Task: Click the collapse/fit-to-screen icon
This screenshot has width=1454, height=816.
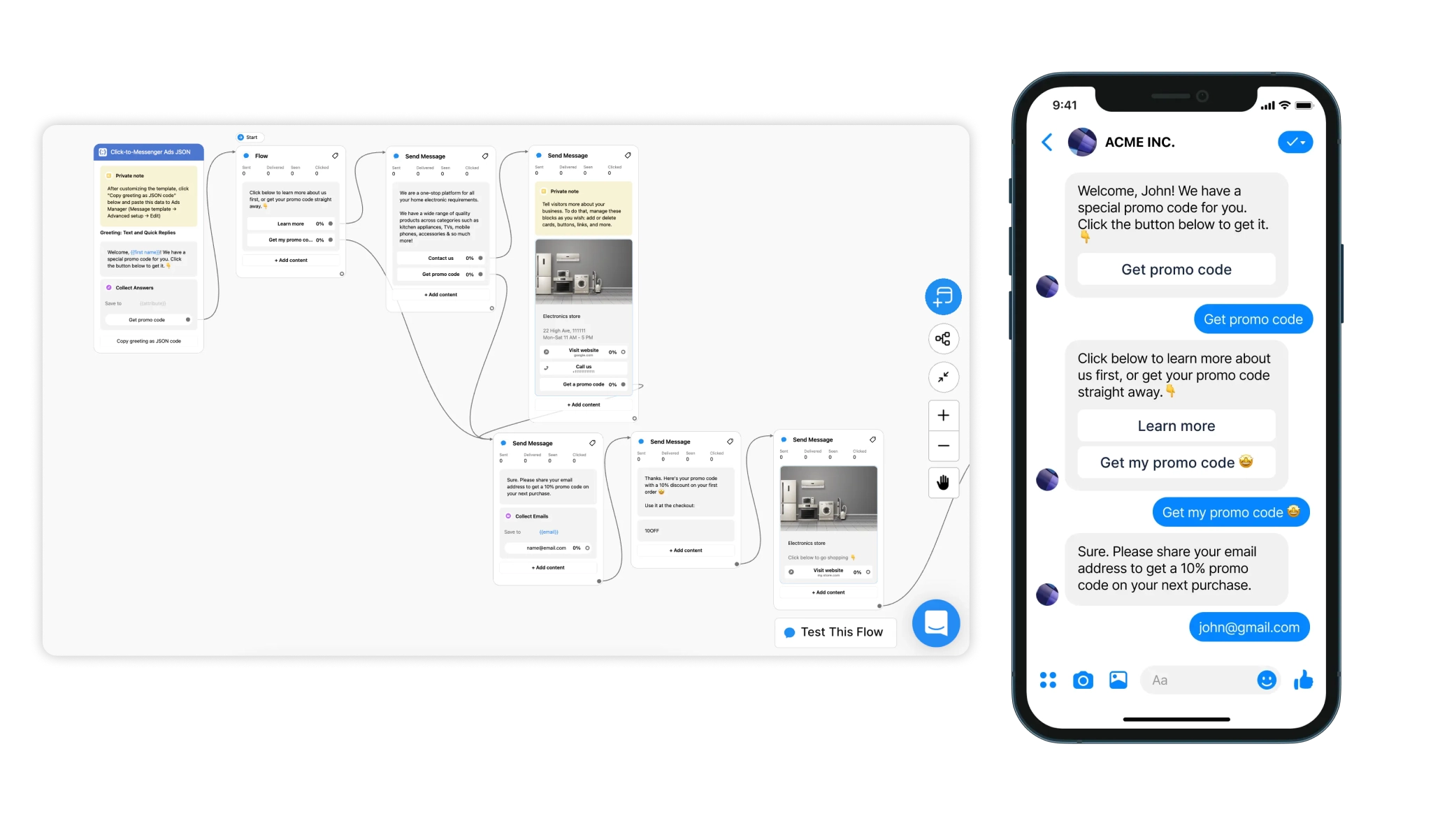Action: (x=943, y=377)
